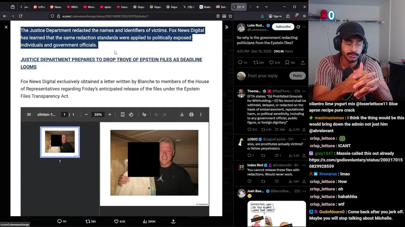The height and width of the screenshot is (227, 405).
Task: Go back in the browser
Action: click(5, 16)
